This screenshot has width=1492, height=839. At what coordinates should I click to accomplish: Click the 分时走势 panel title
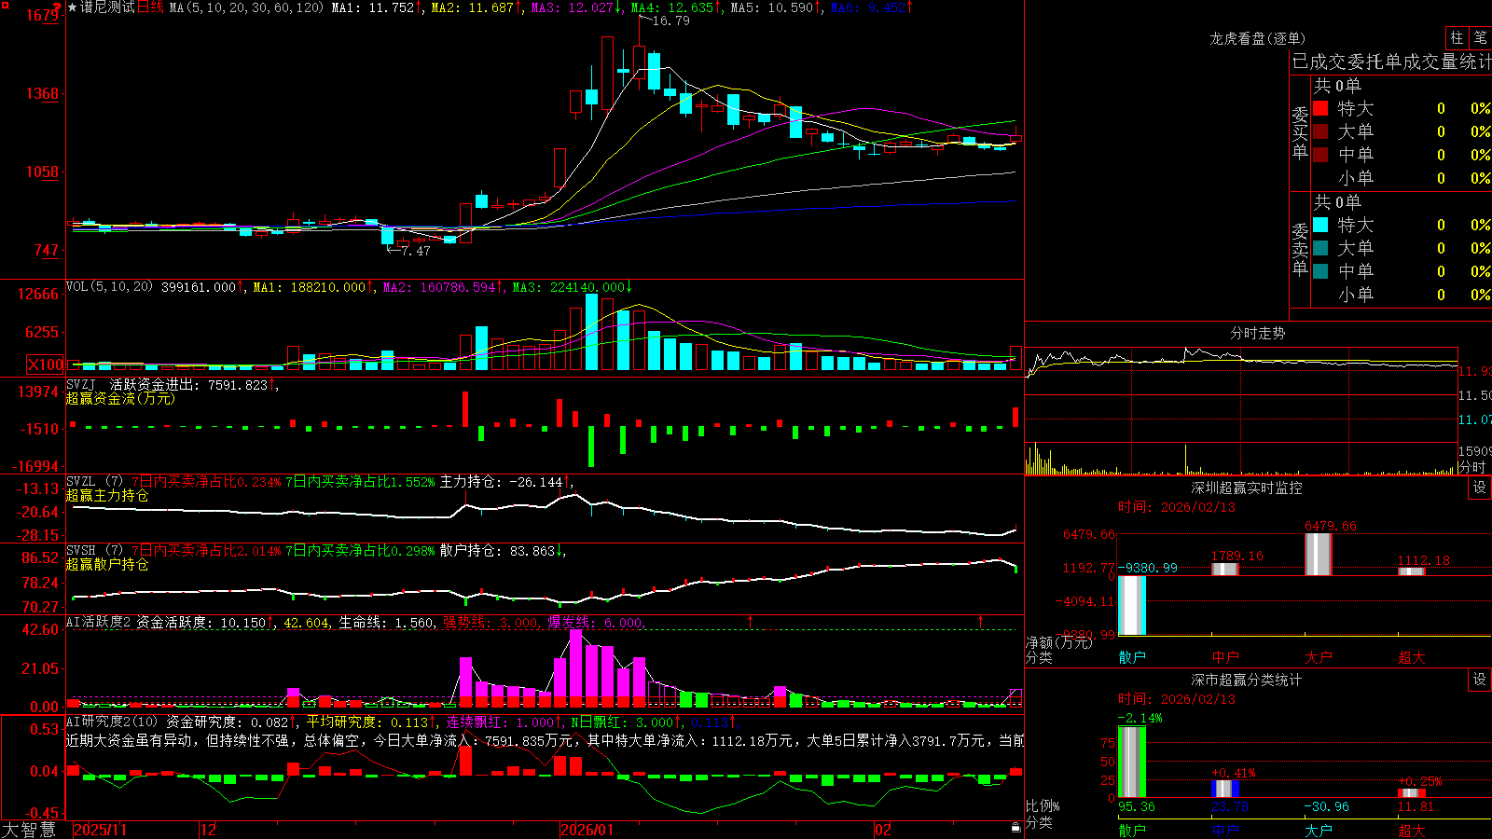[1257, 333]
